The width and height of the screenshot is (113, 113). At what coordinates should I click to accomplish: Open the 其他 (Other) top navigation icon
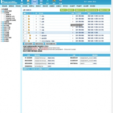(x=61, y=2)
